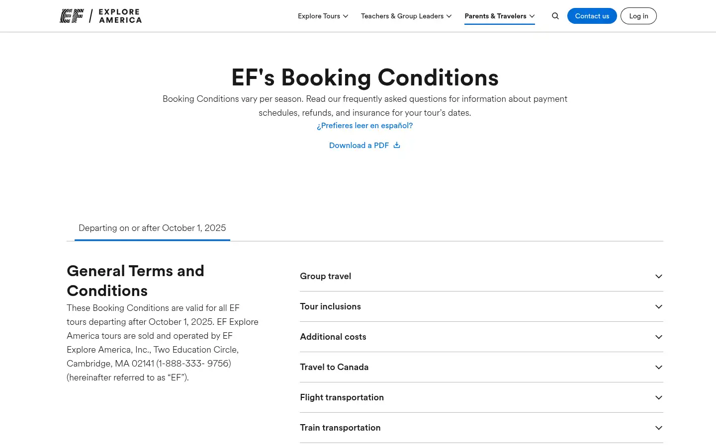Image resolution: width=716 pixels, height=447 pixels.
Task: Click the Contact us button
Action: click(592, 16)
